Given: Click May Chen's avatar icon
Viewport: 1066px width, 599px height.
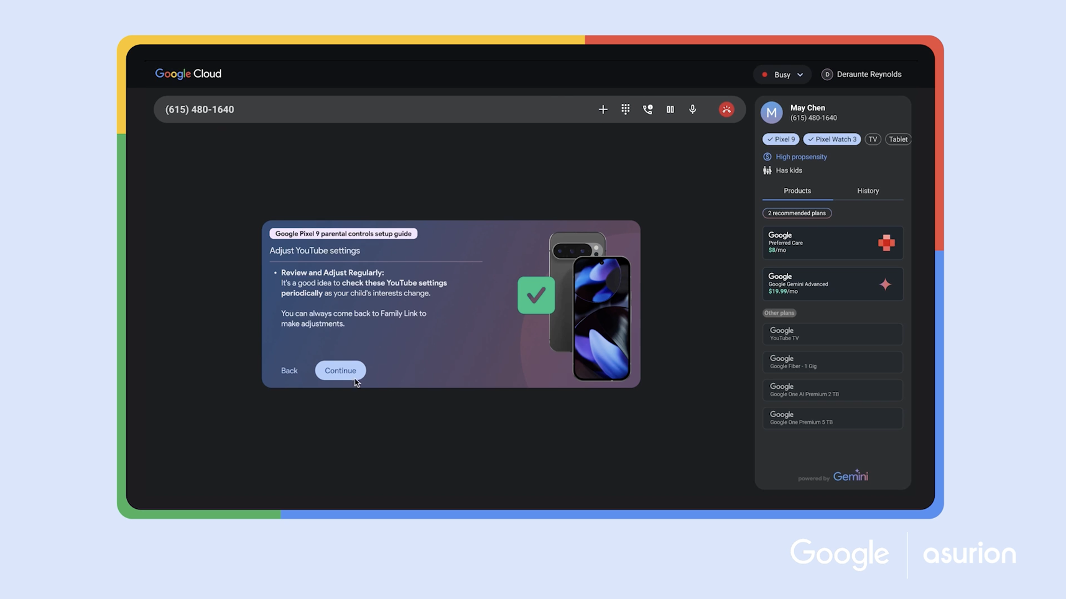Looking at the screenshot, I should pyautogui.click(x=771, y=113).
